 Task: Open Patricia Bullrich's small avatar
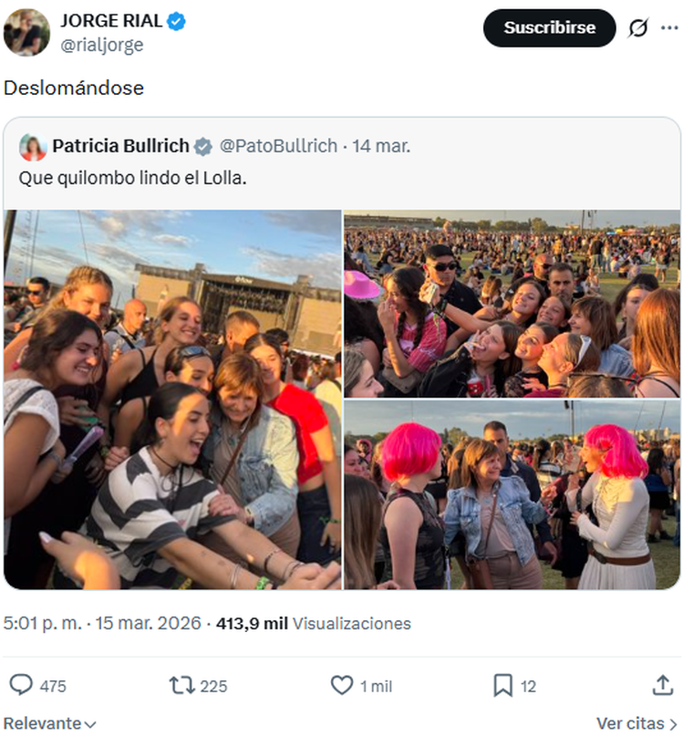[x=33, y=147]
